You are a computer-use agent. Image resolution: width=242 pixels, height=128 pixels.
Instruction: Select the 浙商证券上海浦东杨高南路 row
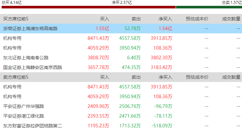click(121, 29)
